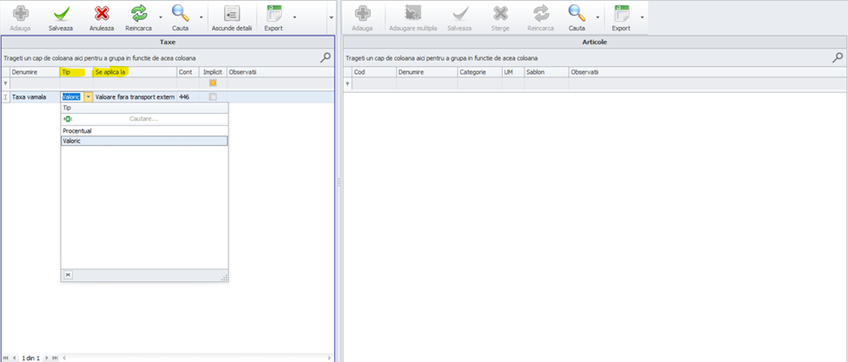Viewport: 848px width, 362px height.
Task: Select Procentual from the Tip list
Action: (77, 130)
